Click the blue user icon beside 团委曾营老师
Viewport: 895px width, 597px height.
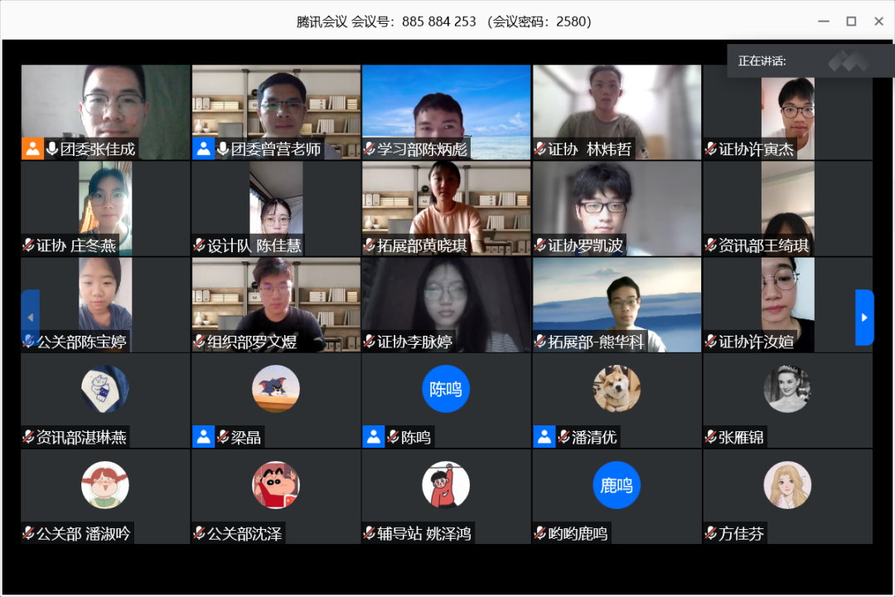pos(203,149)
